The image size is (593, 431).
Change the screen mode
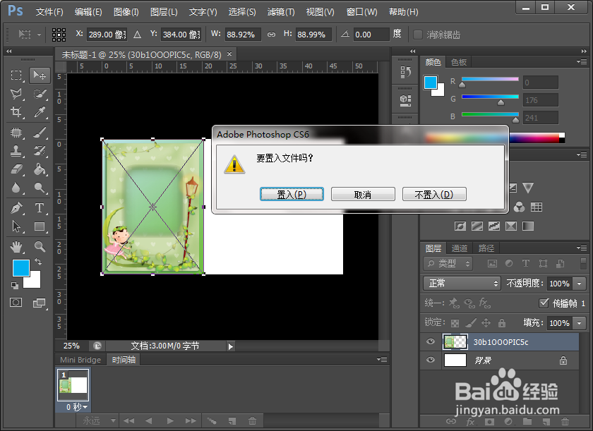(40, 303)
